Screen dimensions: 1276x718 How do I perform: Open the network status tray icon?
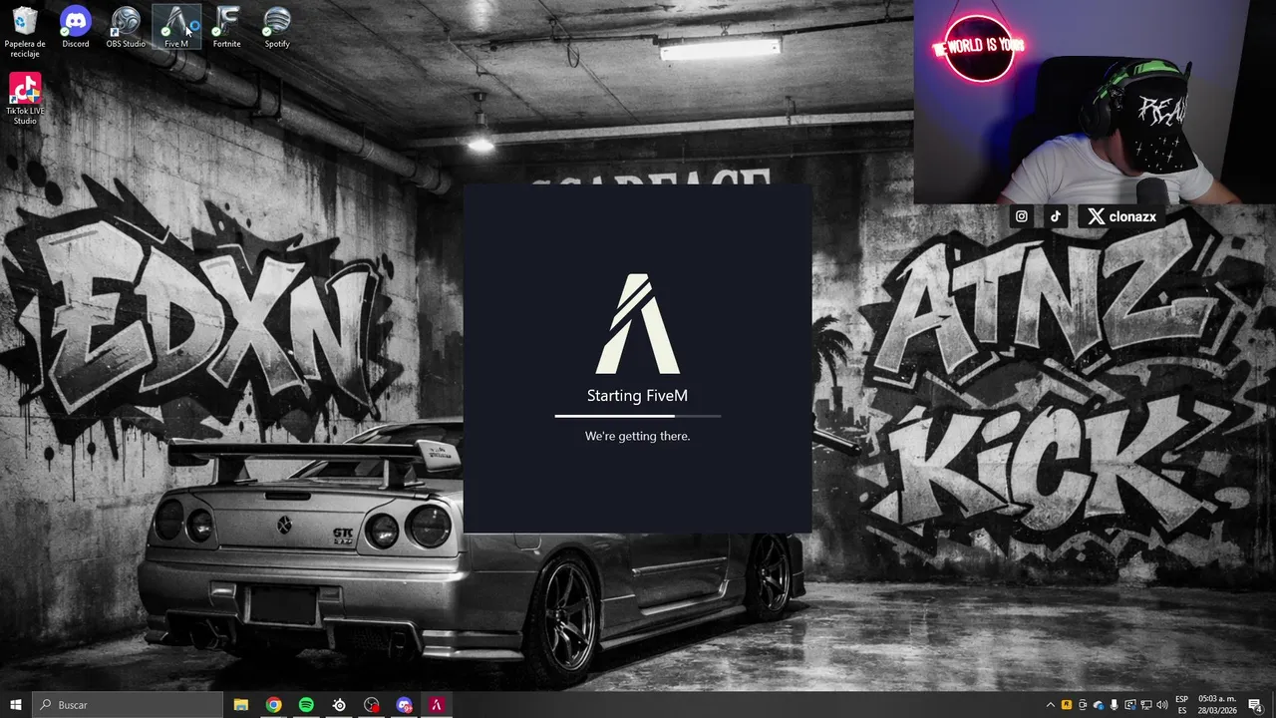1146,705
